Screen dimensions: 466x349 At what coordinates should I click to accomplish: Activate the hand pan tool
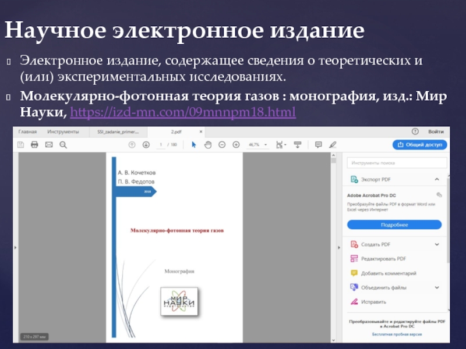pos(208,144)
